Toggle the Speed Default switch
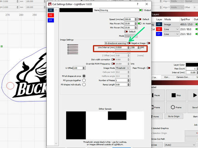198x148 pixels. (139, 19)
